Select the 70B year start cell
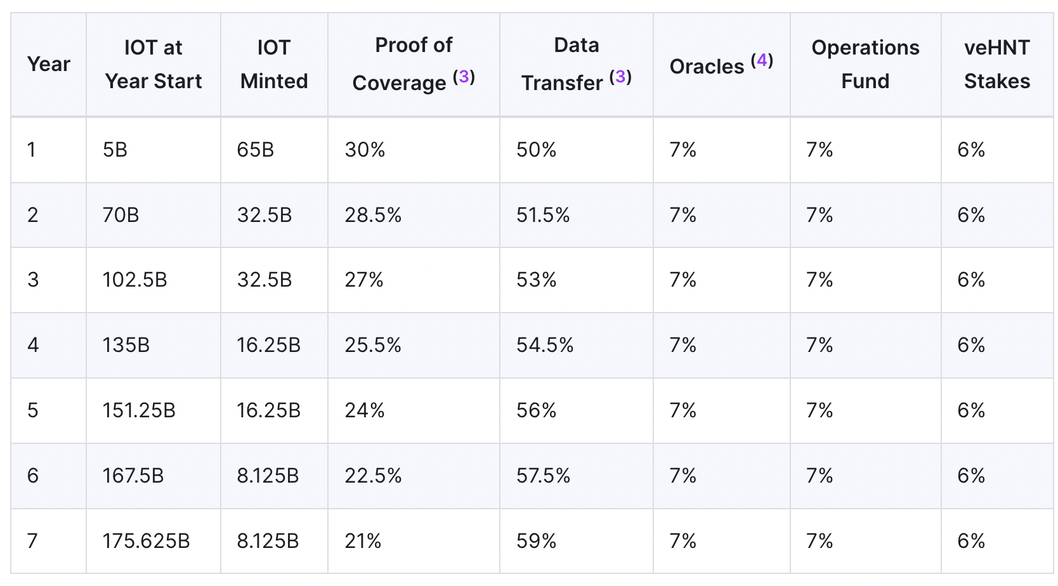 [121, 215]
